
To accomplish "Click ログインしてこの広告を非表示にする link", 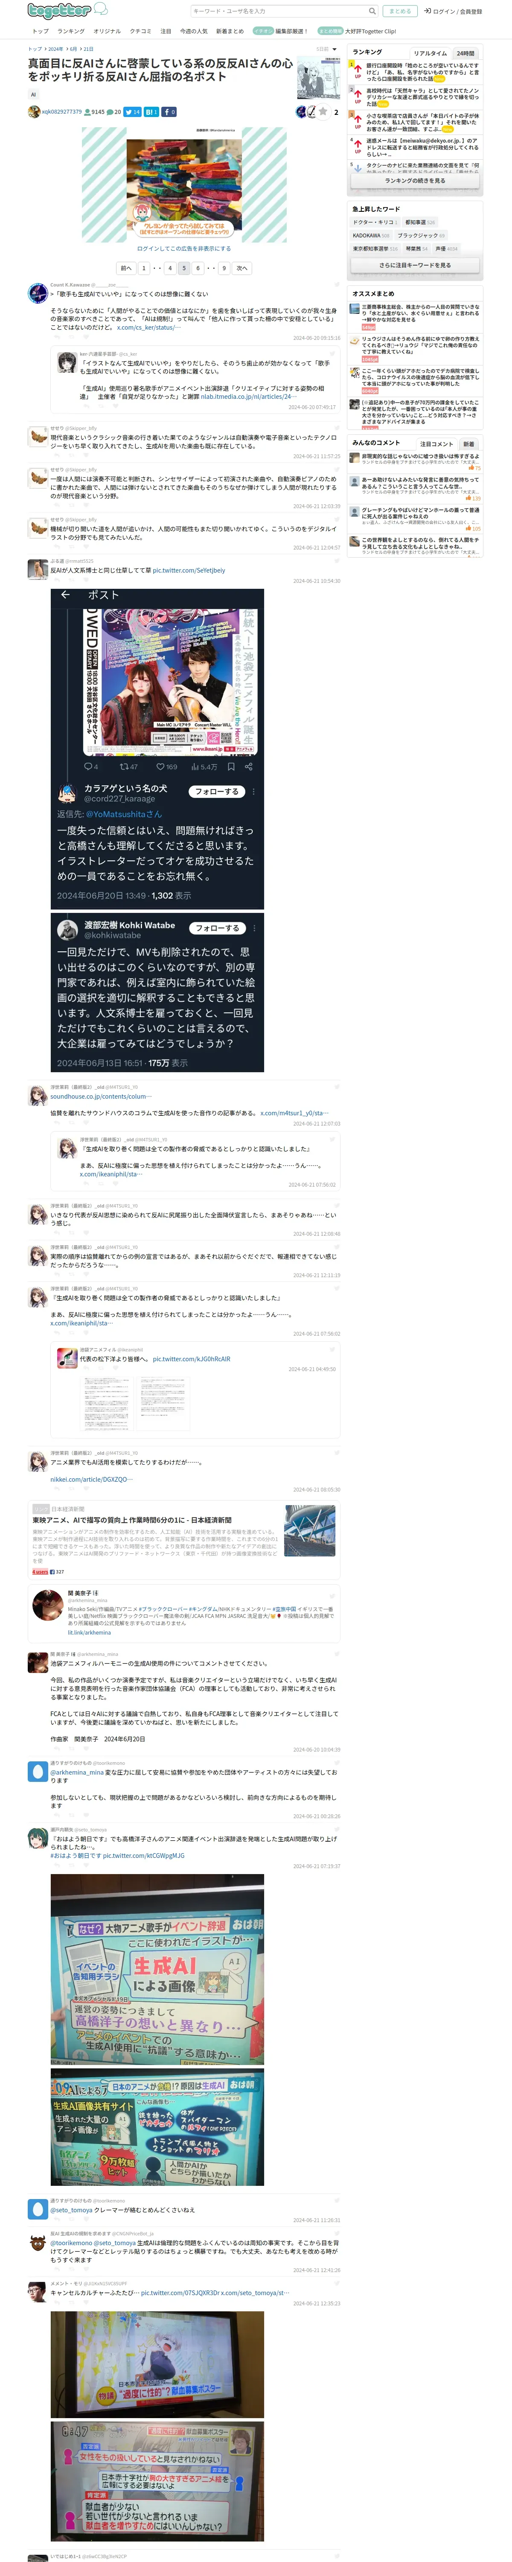I will (184, 249).
